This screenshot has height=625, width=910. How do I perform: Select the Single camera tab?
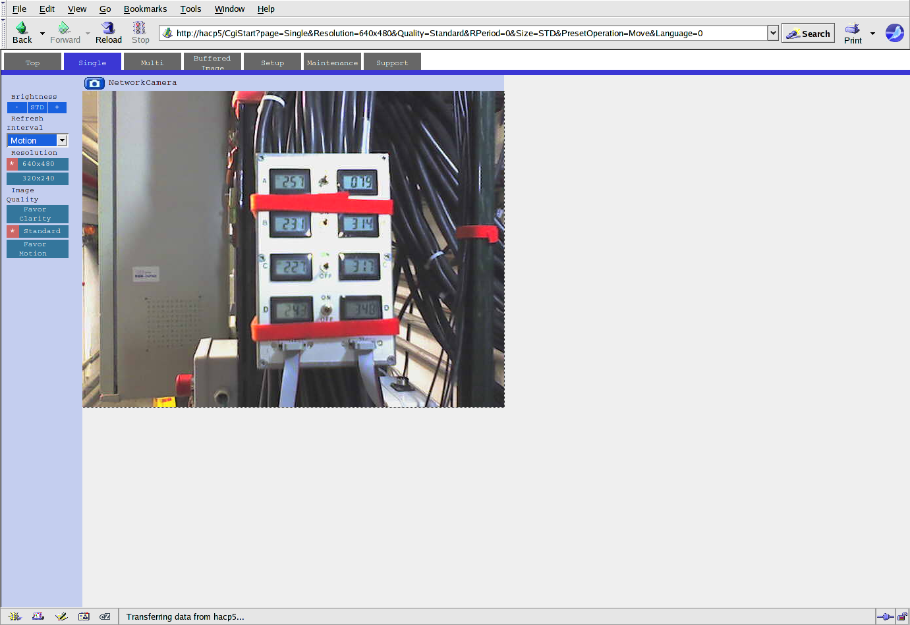[92, 61]
